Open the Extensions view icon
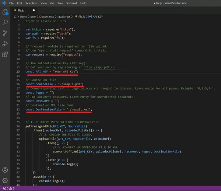Screen dimensions: 221x191 [x=5, y=54]
